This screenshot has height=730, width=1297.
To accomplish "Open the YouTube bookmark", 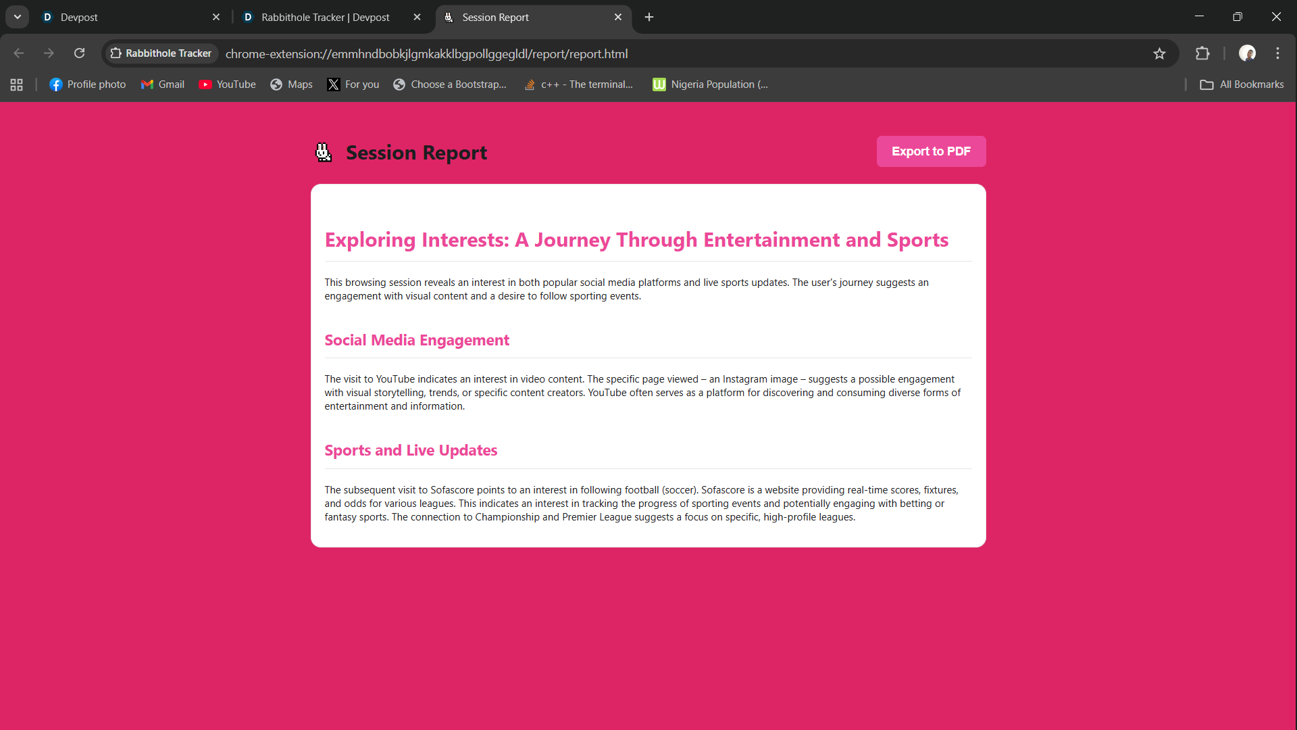I will pos(227,84).
